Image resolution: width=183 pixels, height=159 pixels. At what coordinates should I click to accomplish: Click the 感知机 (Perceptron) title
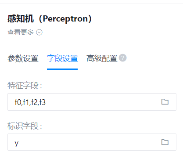click(50, 19)
